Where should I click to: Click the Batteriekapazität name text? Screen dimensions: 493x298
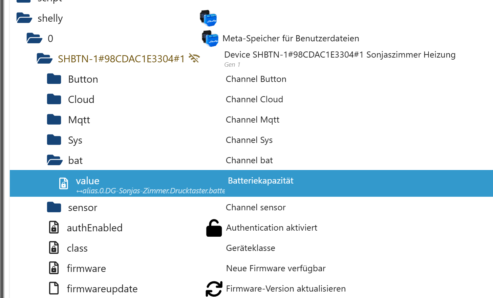pyautogui.click(x=260, y=181)
